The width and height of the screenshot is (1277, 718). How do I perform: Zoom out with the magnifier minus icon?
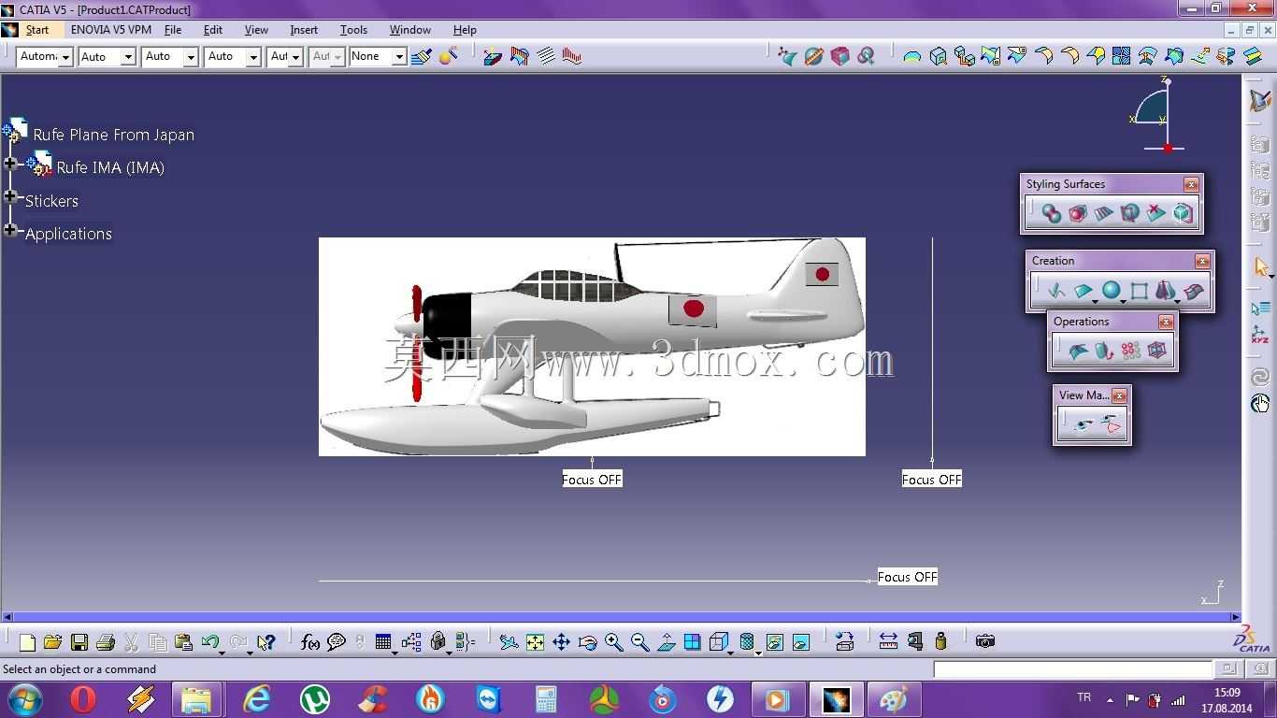[639, 641]
